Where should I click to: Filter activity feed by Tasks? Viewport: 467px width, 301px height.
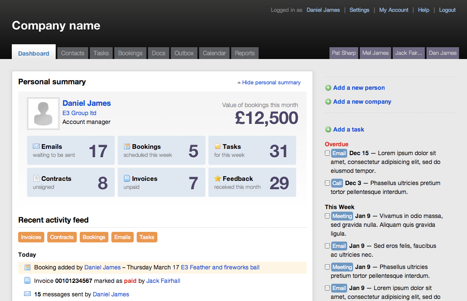click(x=147, y=237)
